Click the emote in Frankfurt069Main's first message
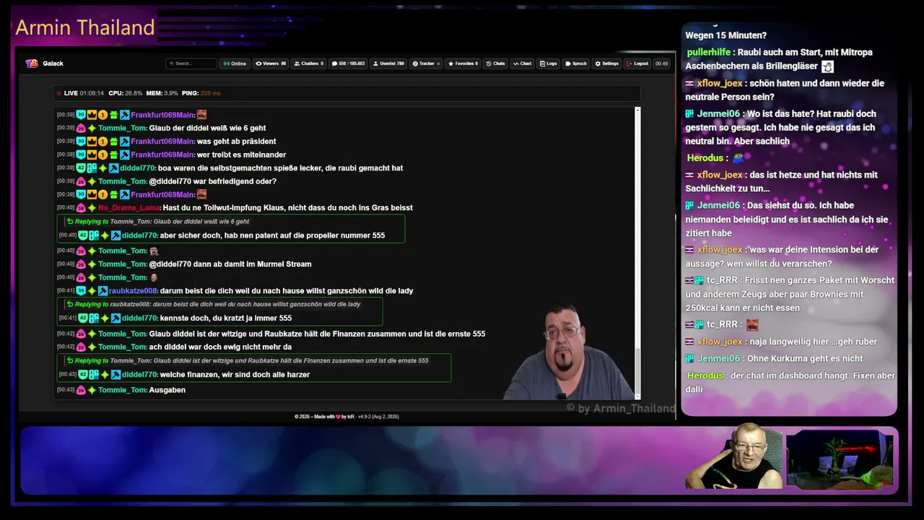This screenshot has height=520, width=924. (201, 115)
